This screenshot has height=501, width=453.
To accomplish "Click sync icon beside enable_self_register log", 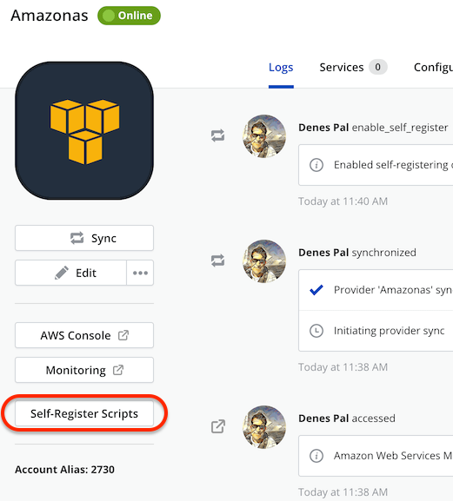I will [x=218, y=135].
